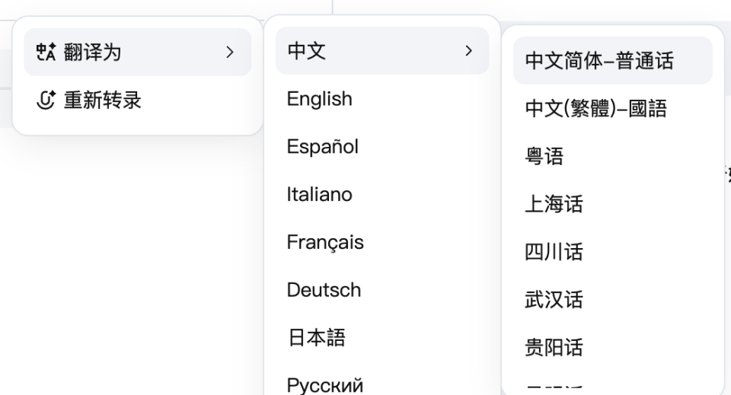Select Español as translation language
Image resolution: width=731 pixels, height=395 pixels.
[382, 147]
